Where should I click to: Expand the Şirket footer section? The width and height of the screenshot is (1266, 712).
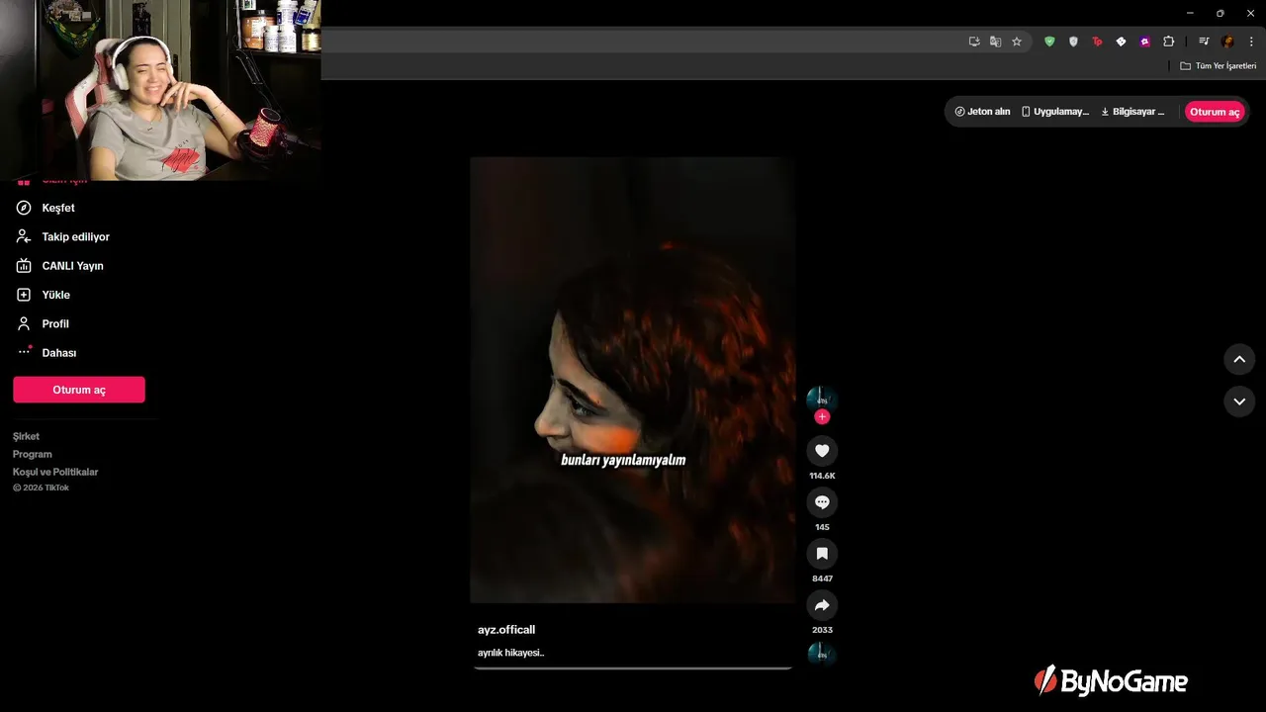click(x=26, y=436)
